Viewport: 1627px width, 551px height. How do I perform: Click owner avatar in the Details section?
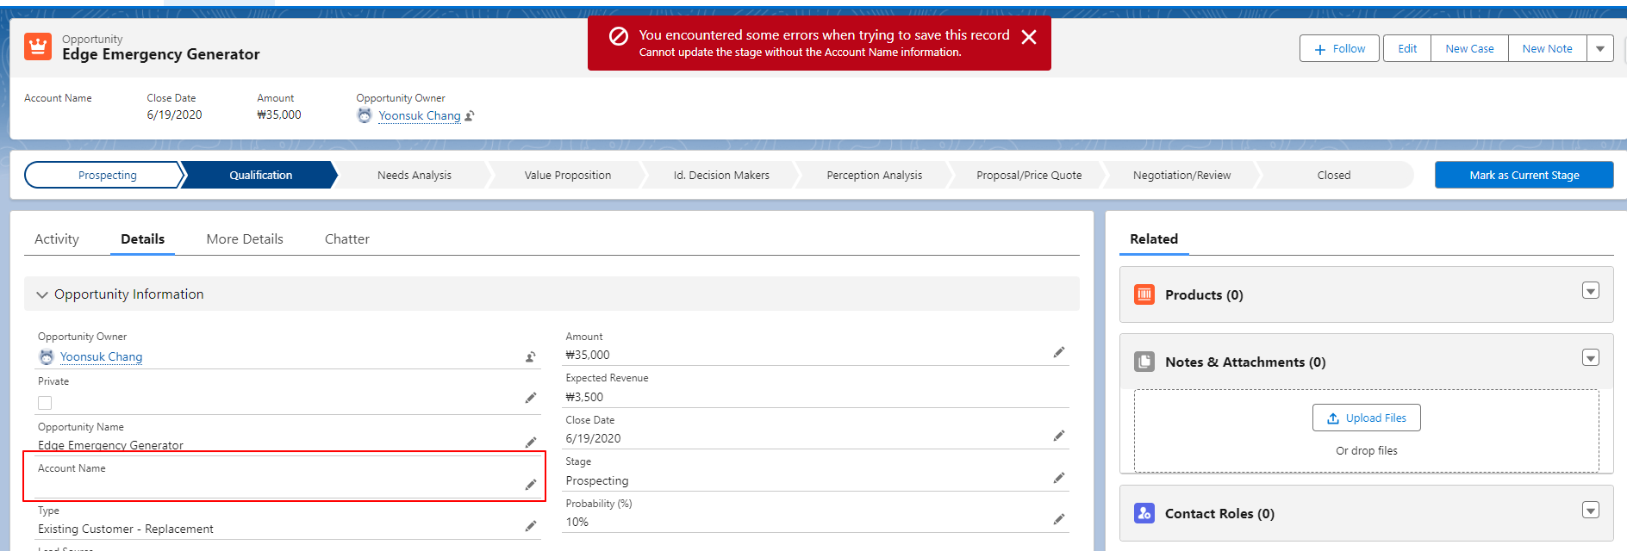[47, 356]
